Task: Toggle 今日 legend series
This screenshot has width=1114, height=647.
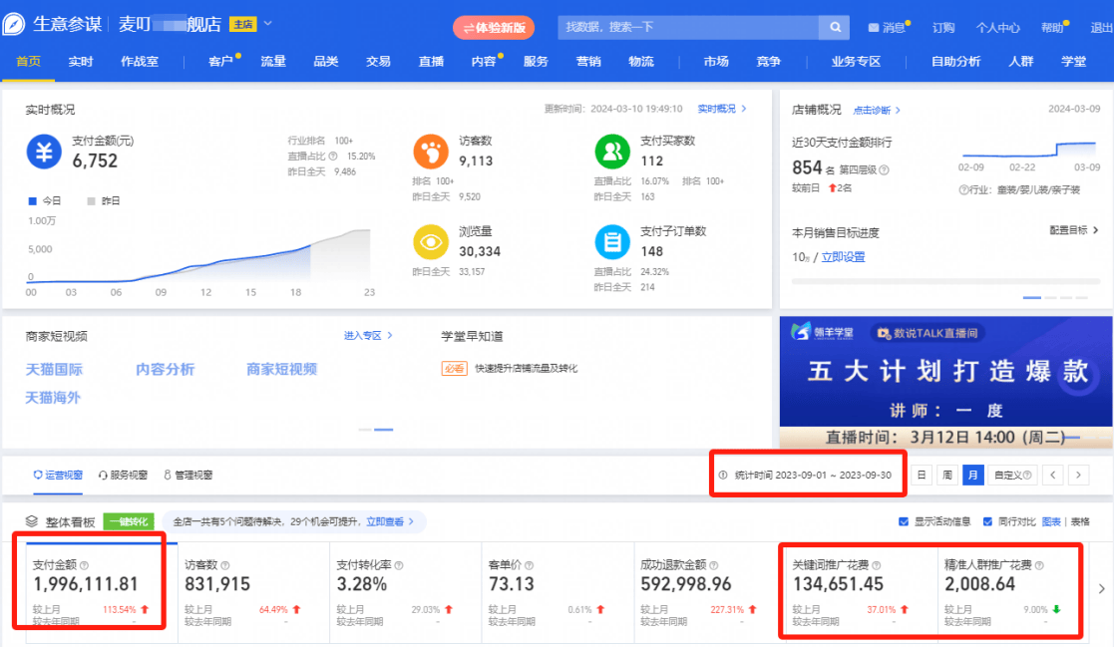Action: [44, 201]
